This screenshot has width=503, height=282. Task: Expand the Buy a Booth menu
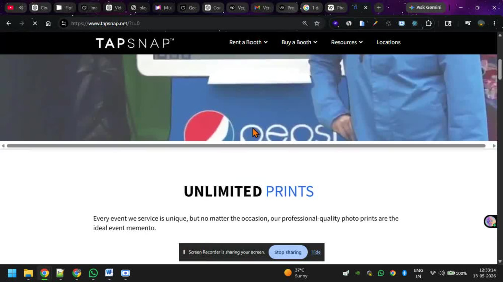tap(299, 42)
